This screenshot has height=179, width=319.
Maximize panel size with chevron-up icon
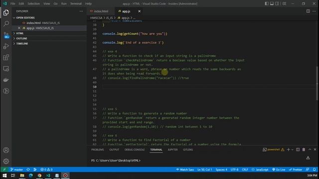click(x=310, y=150)
